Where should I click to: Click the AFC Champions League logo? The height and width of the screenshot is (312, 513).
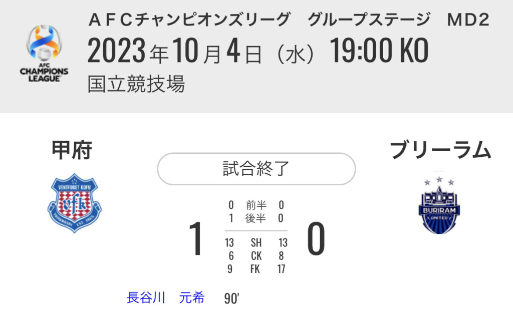coord(44,54)
